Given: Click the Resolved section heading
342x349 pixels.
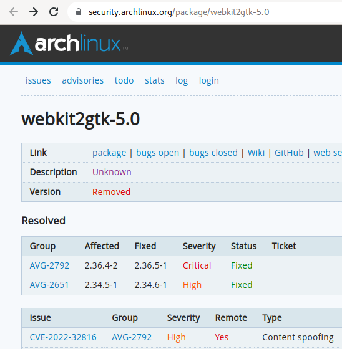Looking at the screenshot, I should [44, 221].
